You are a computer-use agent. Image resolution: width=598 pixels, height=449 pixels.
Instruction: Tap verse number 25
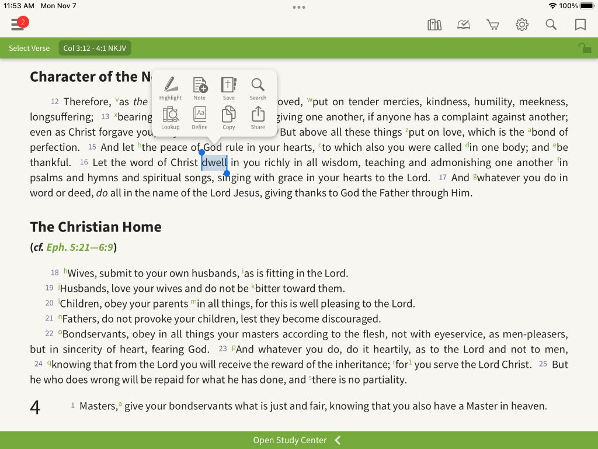point(543,364)
